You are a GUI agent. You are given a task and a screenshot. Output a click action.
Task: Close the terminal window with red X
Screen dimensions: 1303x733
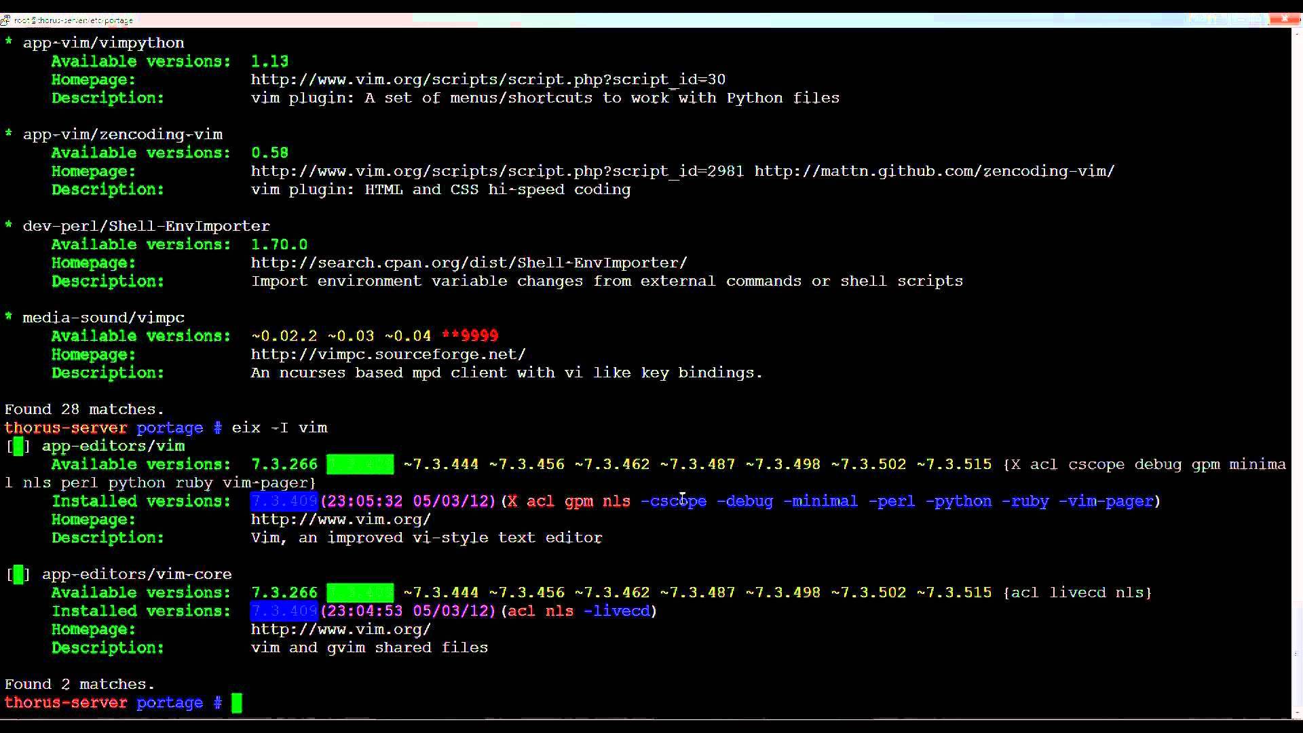tap(1285, 19)
